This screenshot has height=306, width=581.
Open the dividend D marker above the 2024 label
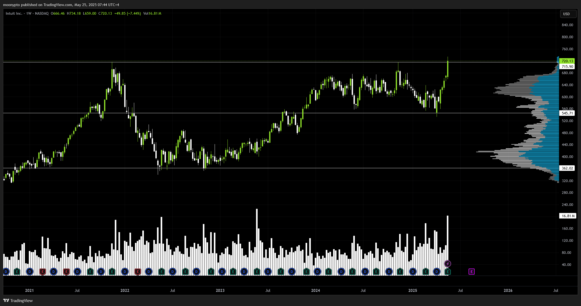(x=317, y=272)
